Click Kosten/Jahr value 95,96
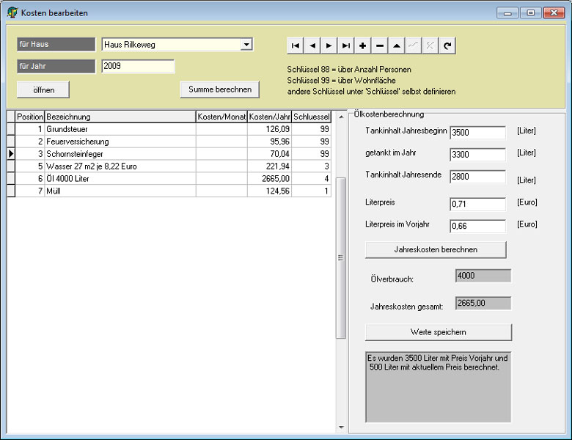 tap(269, 142)
